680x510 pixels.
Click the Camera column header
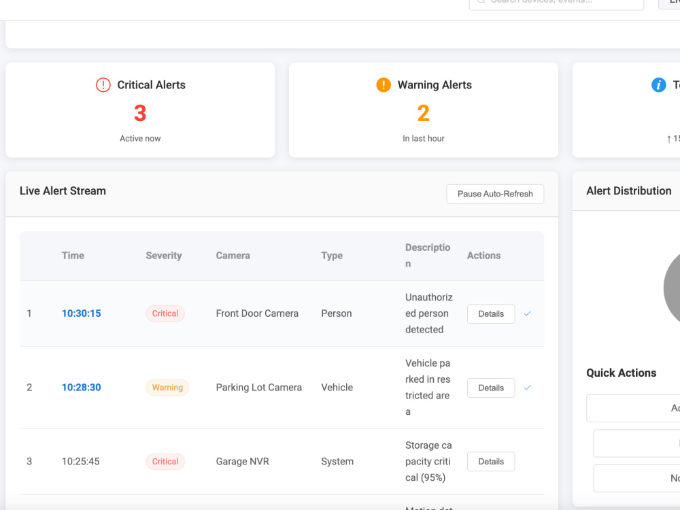233,256
